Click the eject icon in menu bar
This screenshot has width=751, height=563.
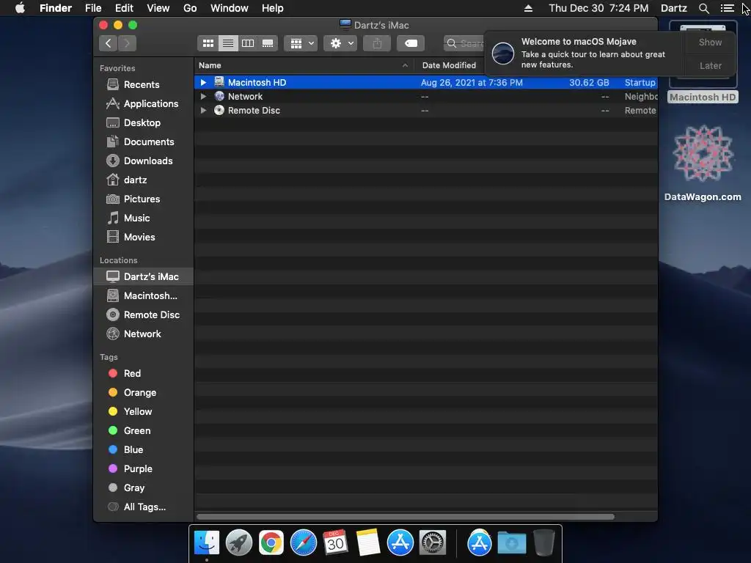click(528, 8)
